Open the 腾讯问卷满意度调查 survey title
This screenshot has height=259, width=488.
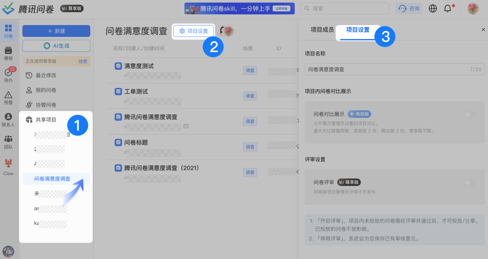[151, 117]
